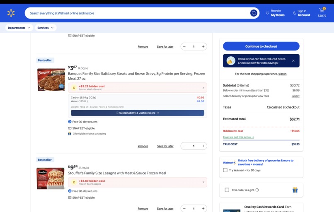This screenshot has height=212, width=334.
Task: Click the Water (1531 L) row
Action: [138, 101]
